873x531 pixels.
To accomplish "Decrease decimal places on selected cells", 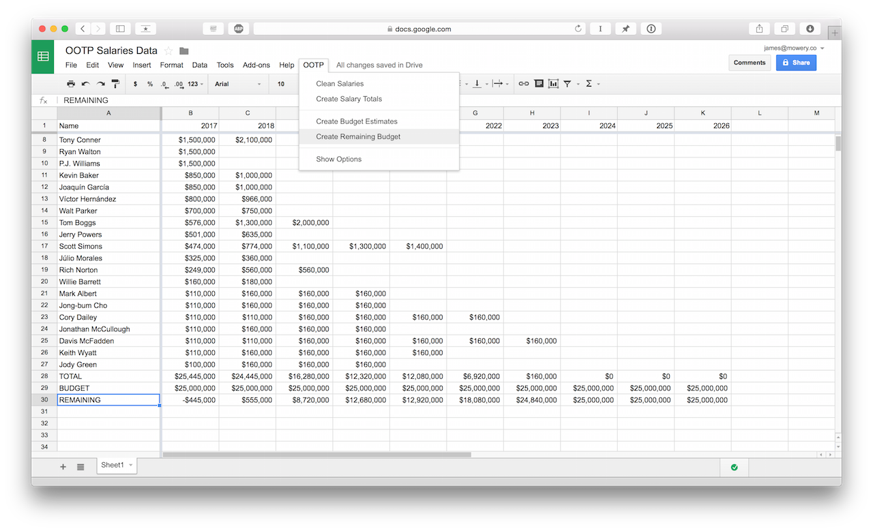I will tap(164, 84).
